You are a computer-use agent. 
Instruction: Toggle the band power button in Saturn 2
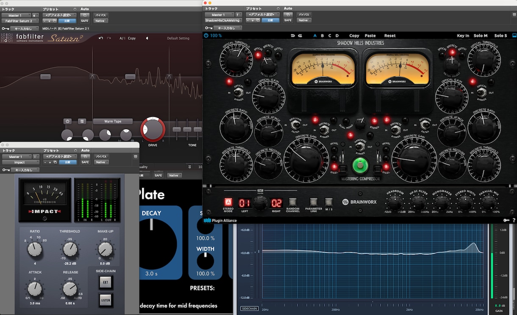click(x=67, y=121)
